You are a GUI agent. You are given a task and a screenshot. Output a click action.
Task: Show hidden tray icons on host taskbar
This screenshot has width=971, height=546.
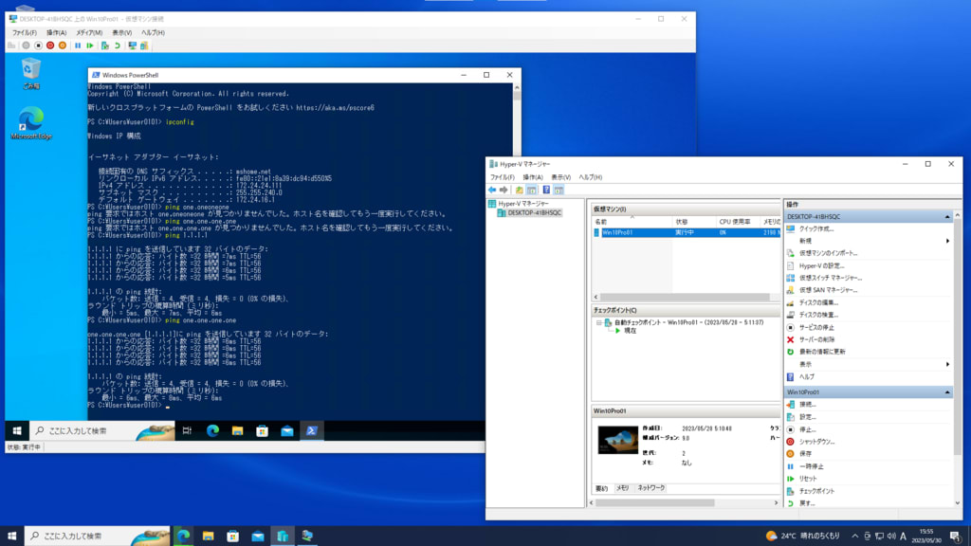tap(854, 537)
